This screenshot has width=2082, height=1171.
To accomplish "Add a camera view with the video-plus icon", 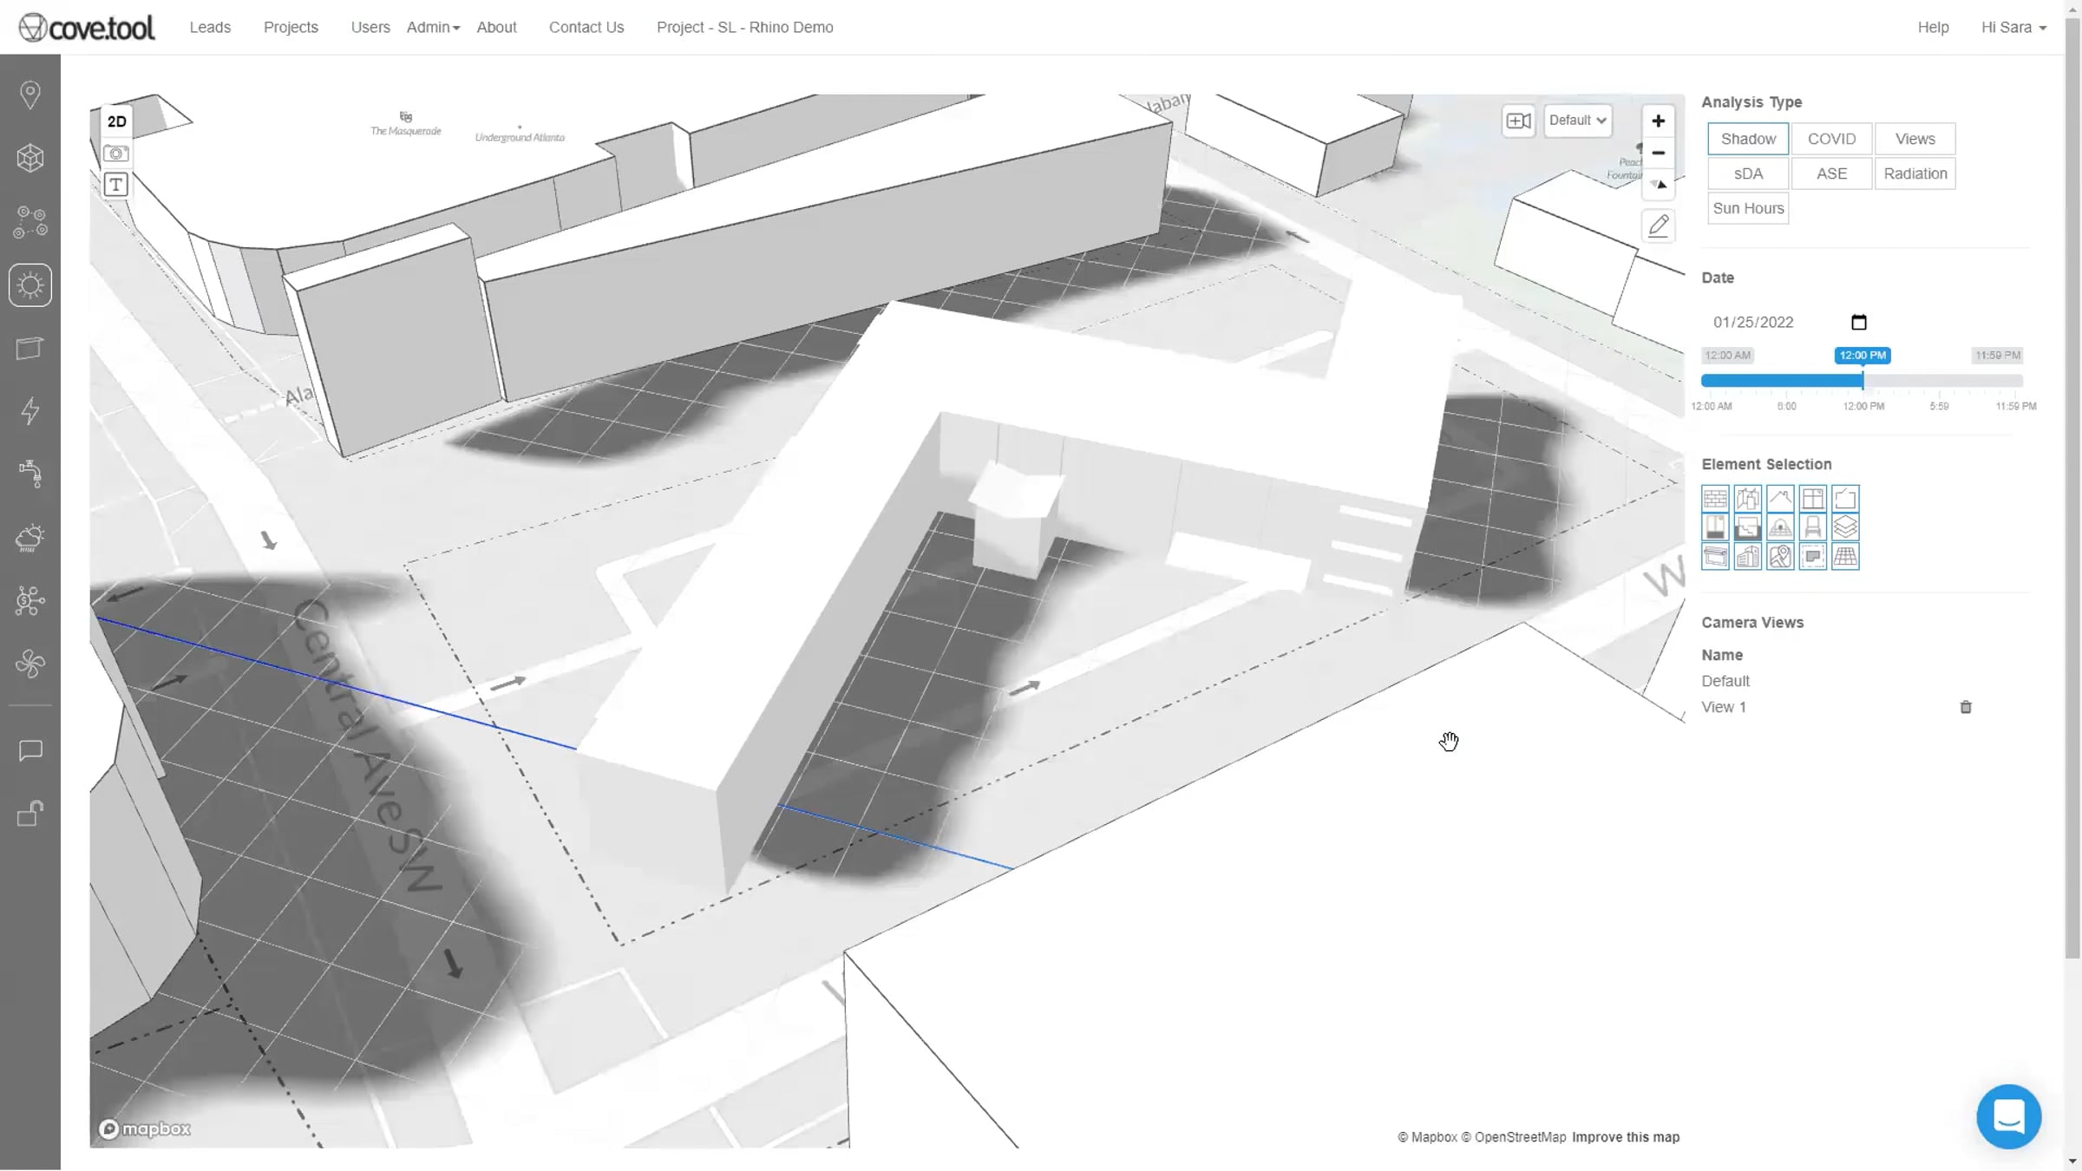I will pyautogui.click(x=1518, y=121).
